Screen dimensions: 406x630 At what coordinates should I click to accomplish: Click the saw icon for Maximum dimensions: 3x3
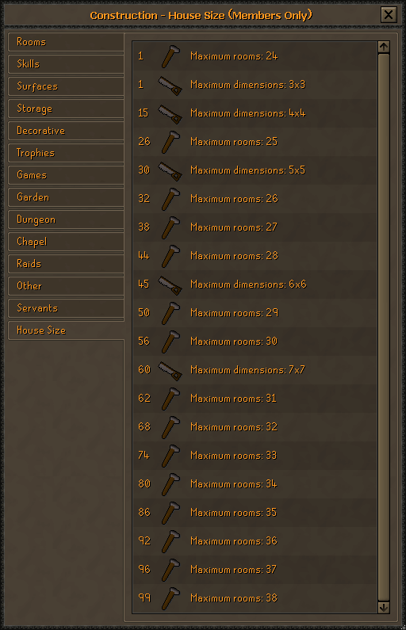click(x=170, y=85)
